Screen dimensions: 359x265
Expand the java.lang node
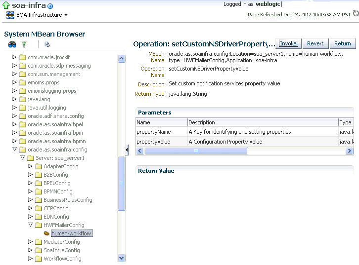(x=14, y=99)
